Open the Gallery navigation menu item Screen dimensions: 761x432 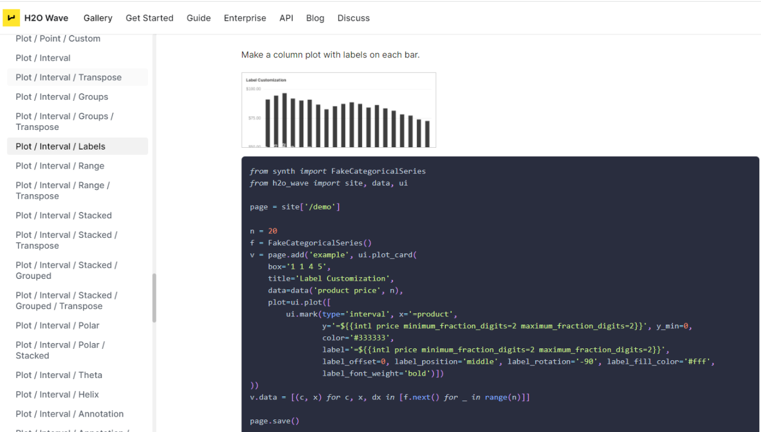click(98, 18)
